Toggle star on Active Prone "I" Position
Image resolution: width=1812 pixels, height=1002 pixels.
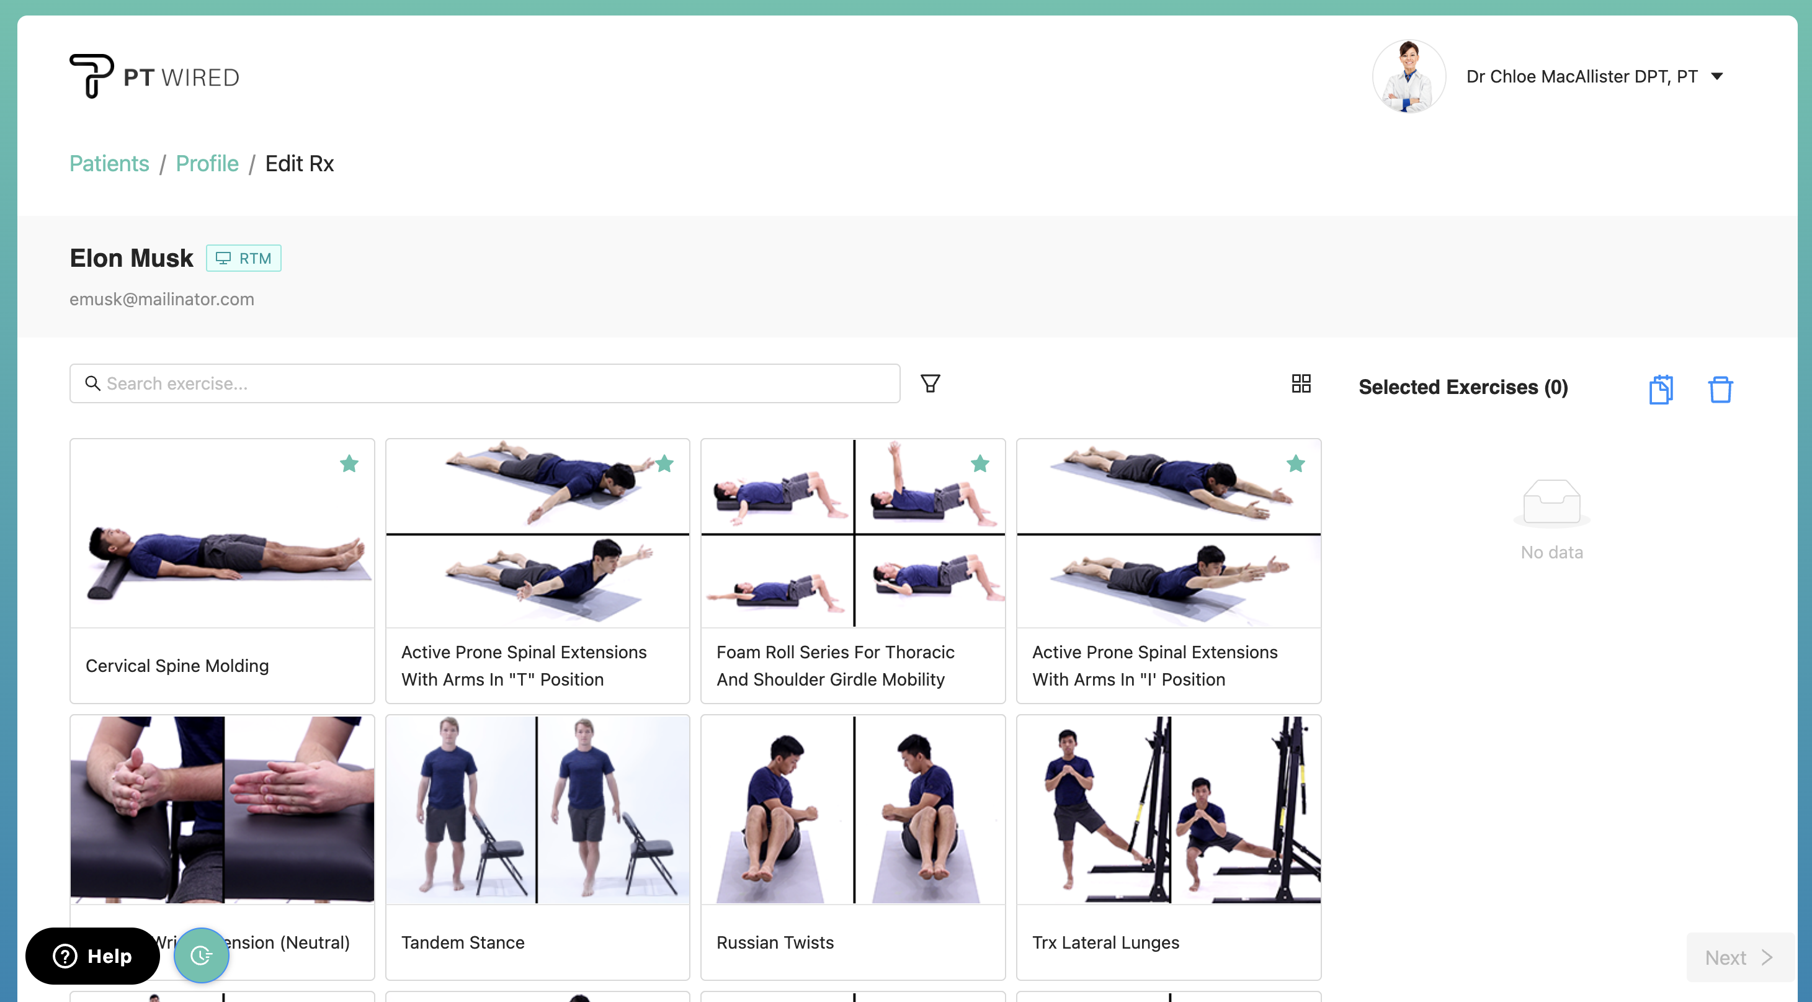[1295, 463]
